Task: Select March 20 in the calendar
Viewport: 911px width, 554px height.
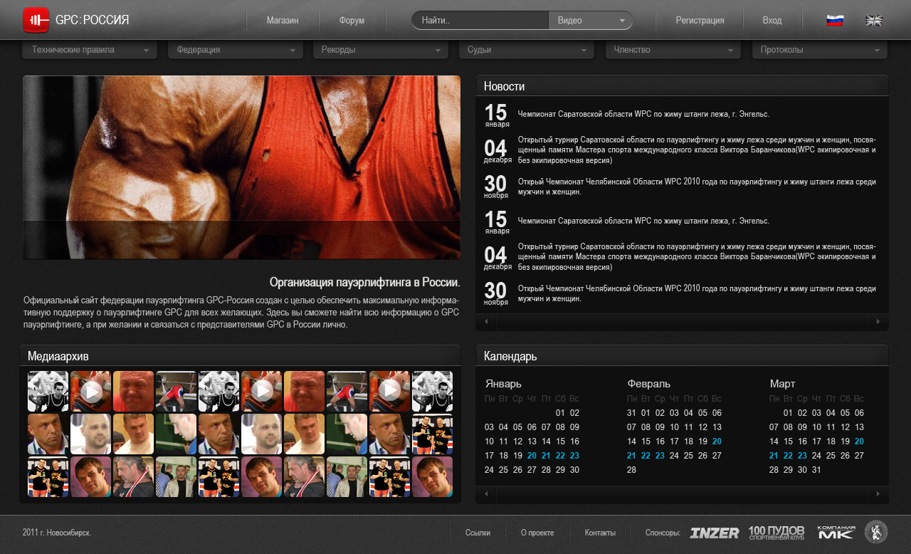Action: coord(859,441)
